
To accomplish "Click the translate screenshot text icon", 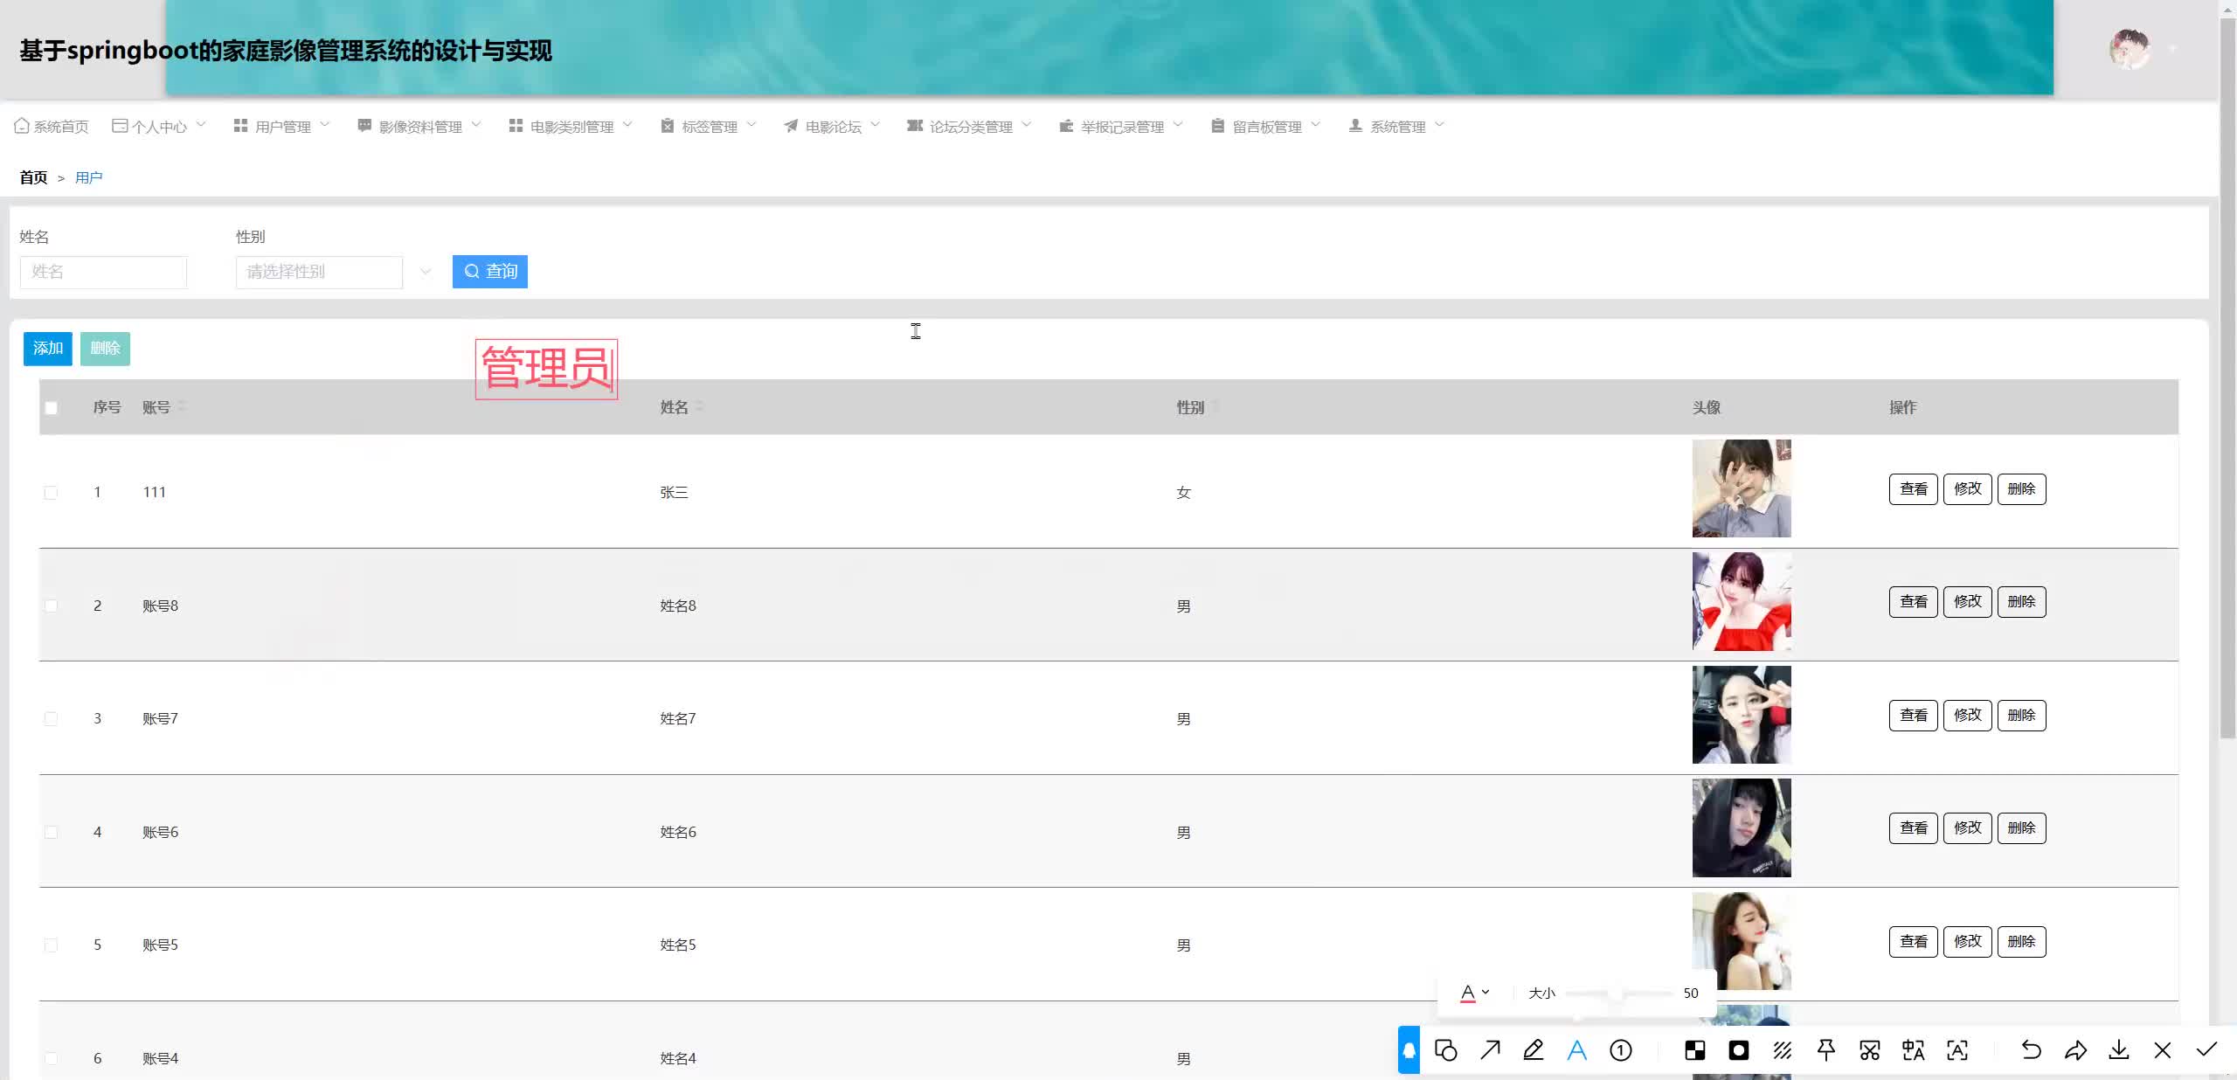I will coord(1913,1050).
